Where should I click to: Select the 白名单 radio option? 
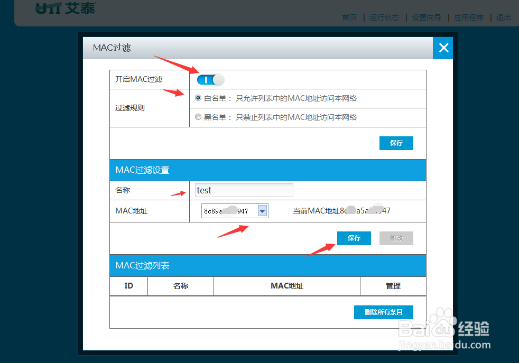tap(198, 98)
